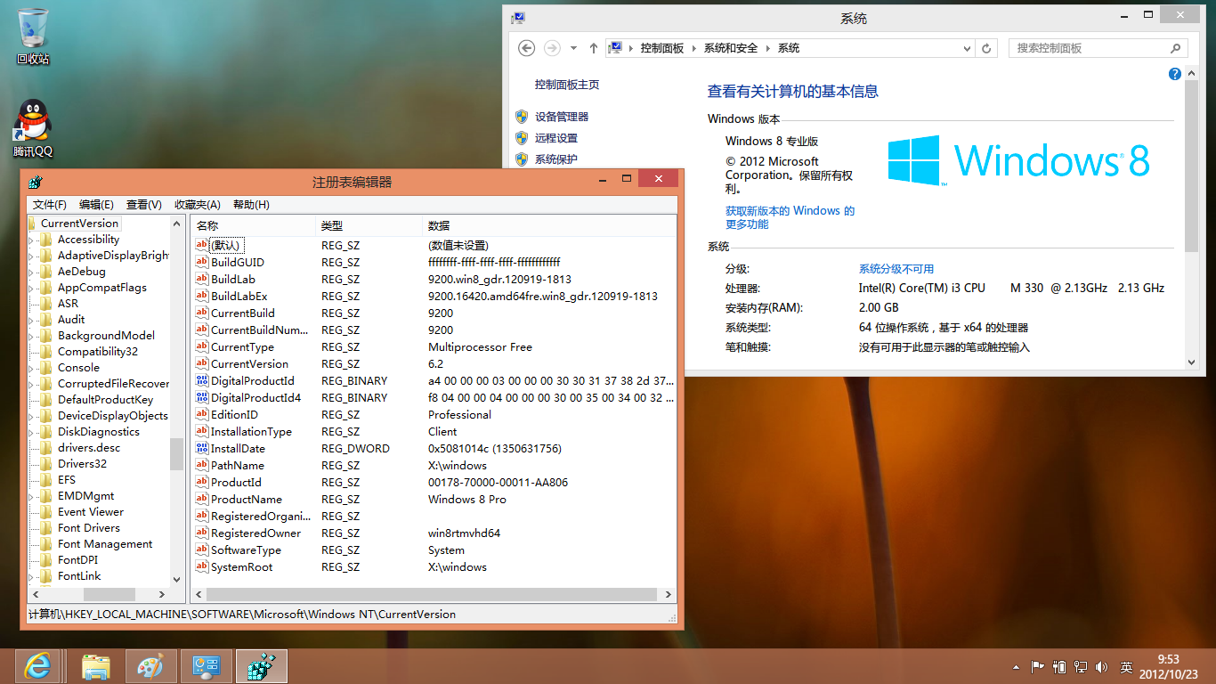Open 控制面板主页 link

click(x=567, y=85)
